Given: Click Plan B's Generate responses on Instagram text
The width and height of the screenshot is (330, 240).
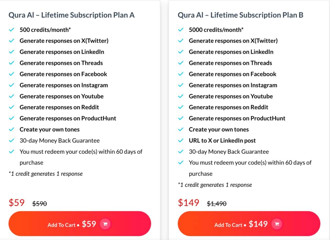Looking at the screenshot, I should pyautogui.click(x=233, y=85).
